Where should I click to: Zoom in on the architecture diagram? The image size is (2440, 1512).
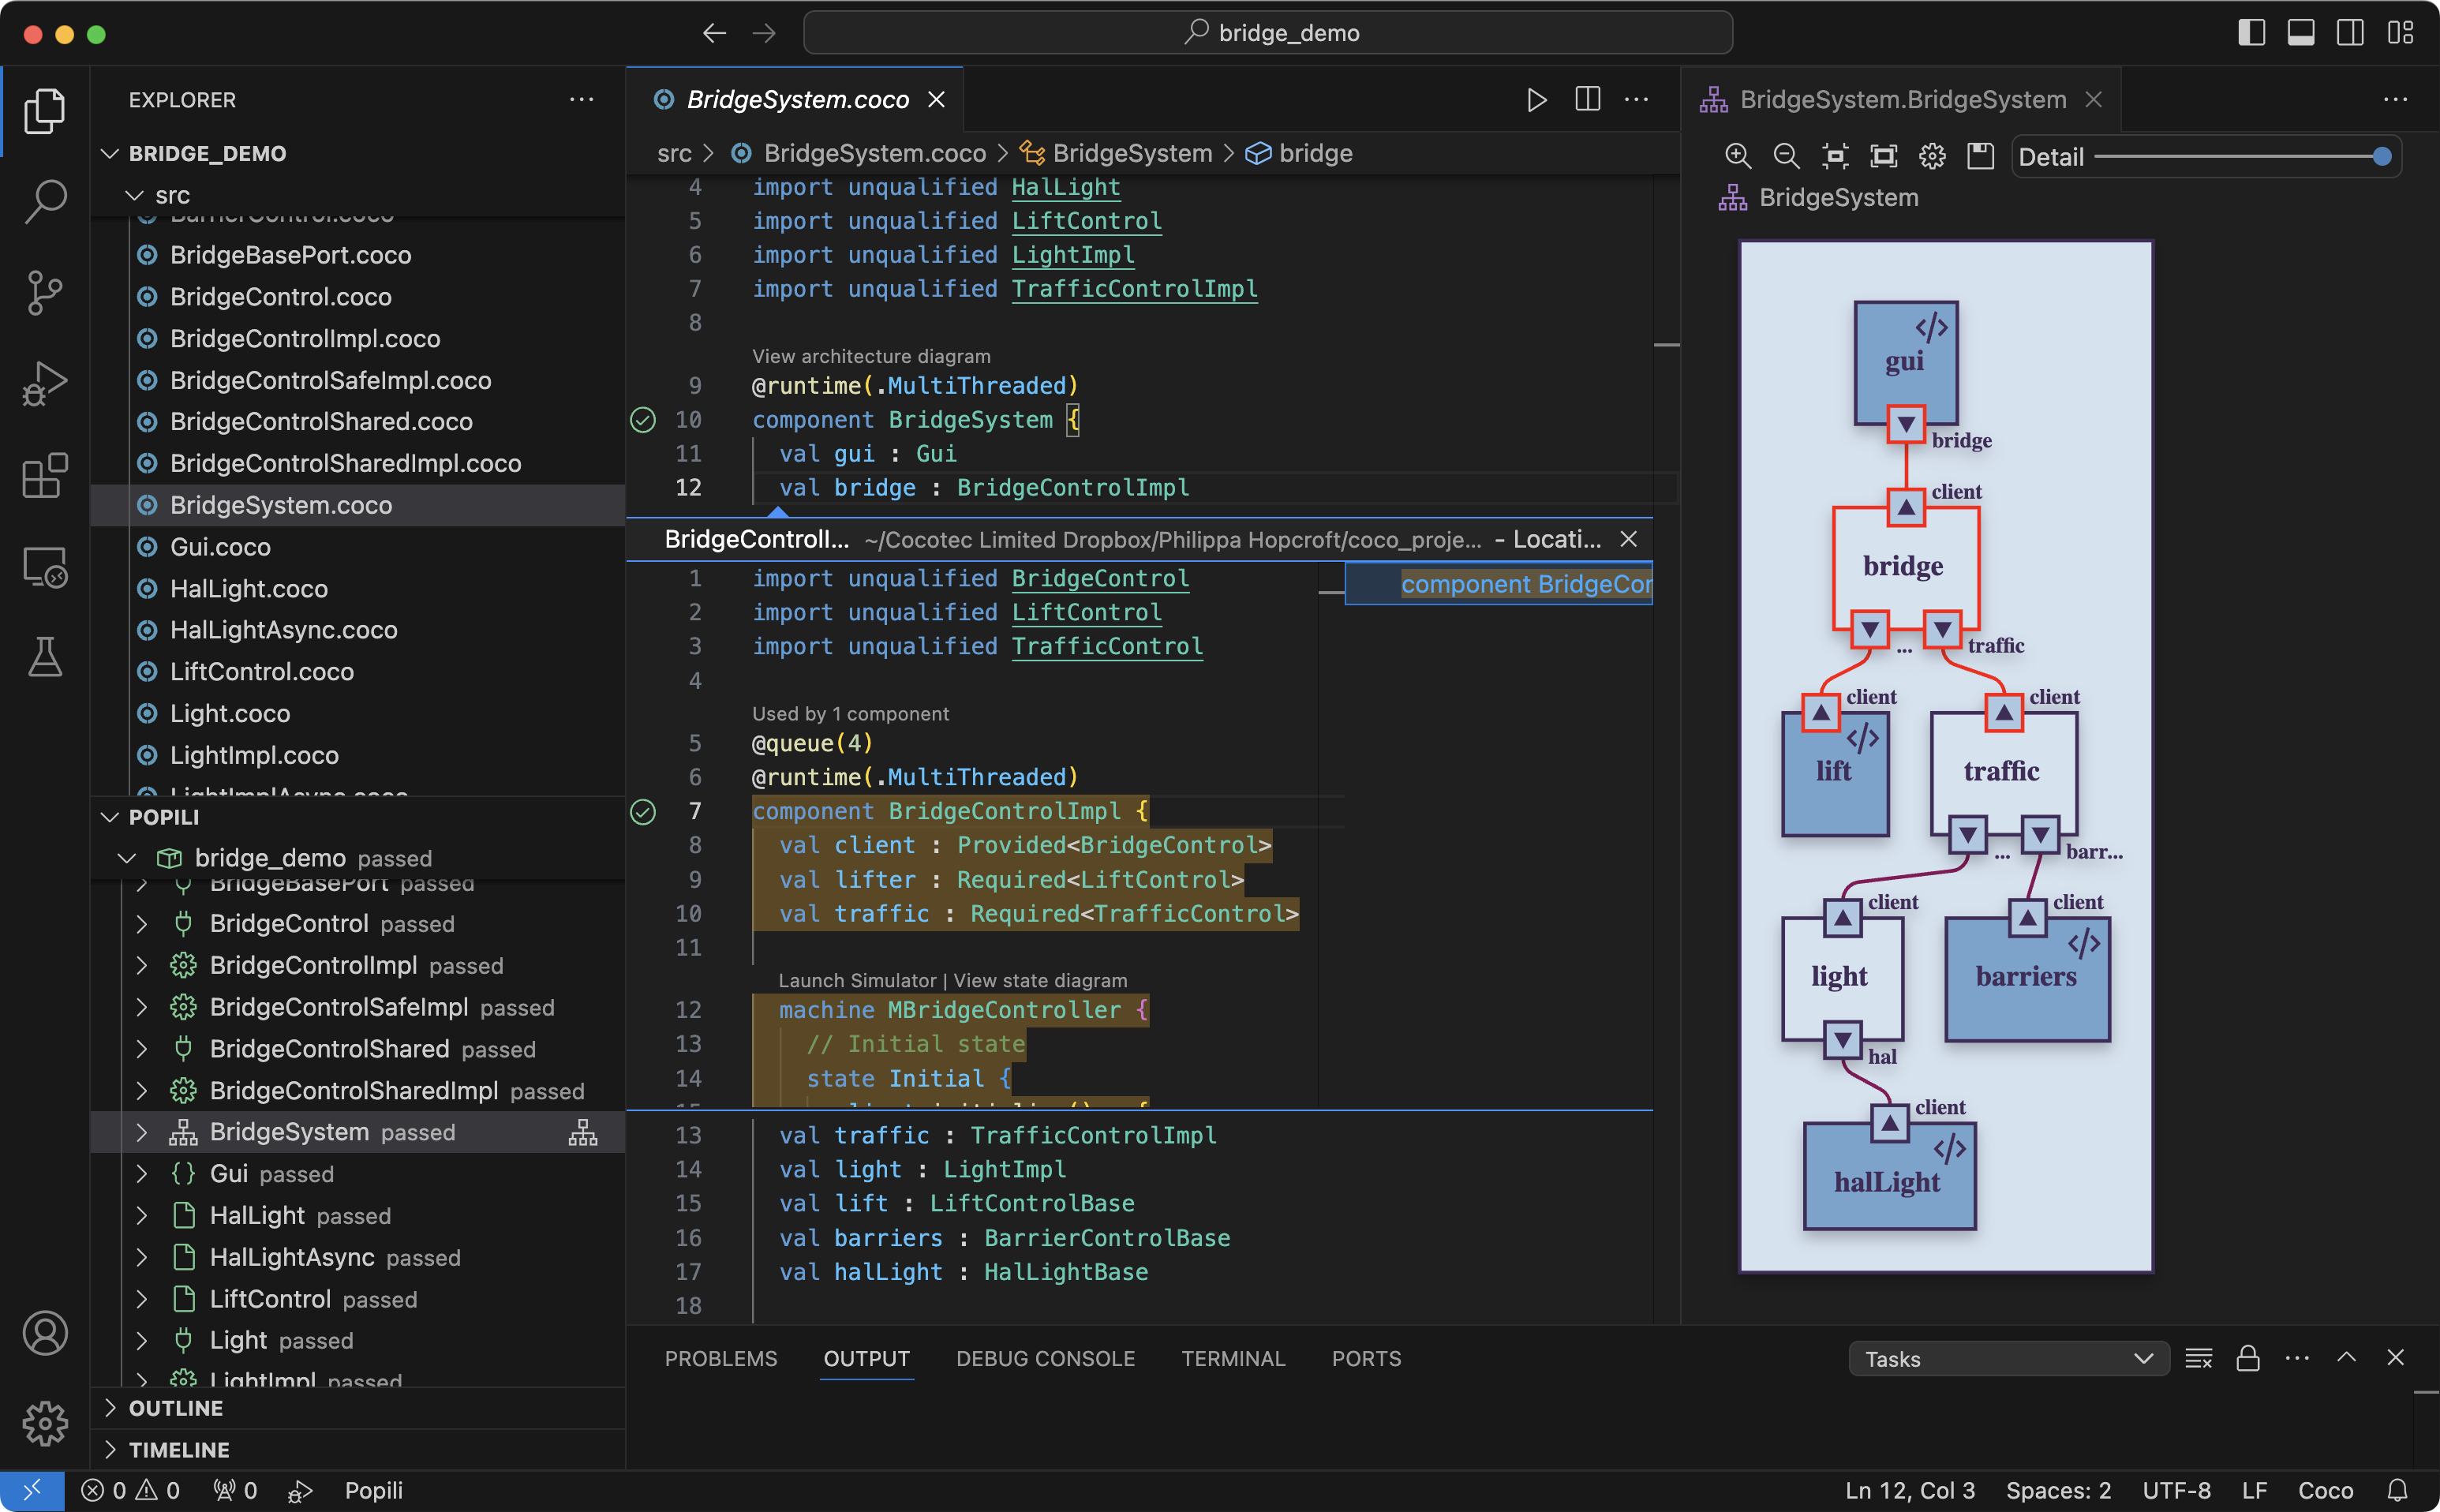(1738, 156)
